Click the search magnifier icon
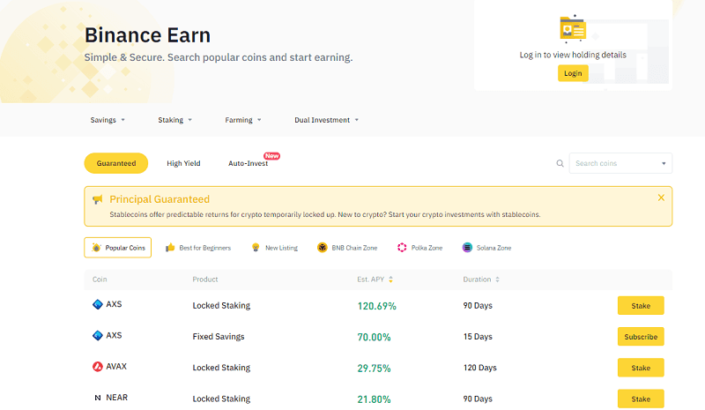The image size is (705, 410). click(x=560, y=163)
